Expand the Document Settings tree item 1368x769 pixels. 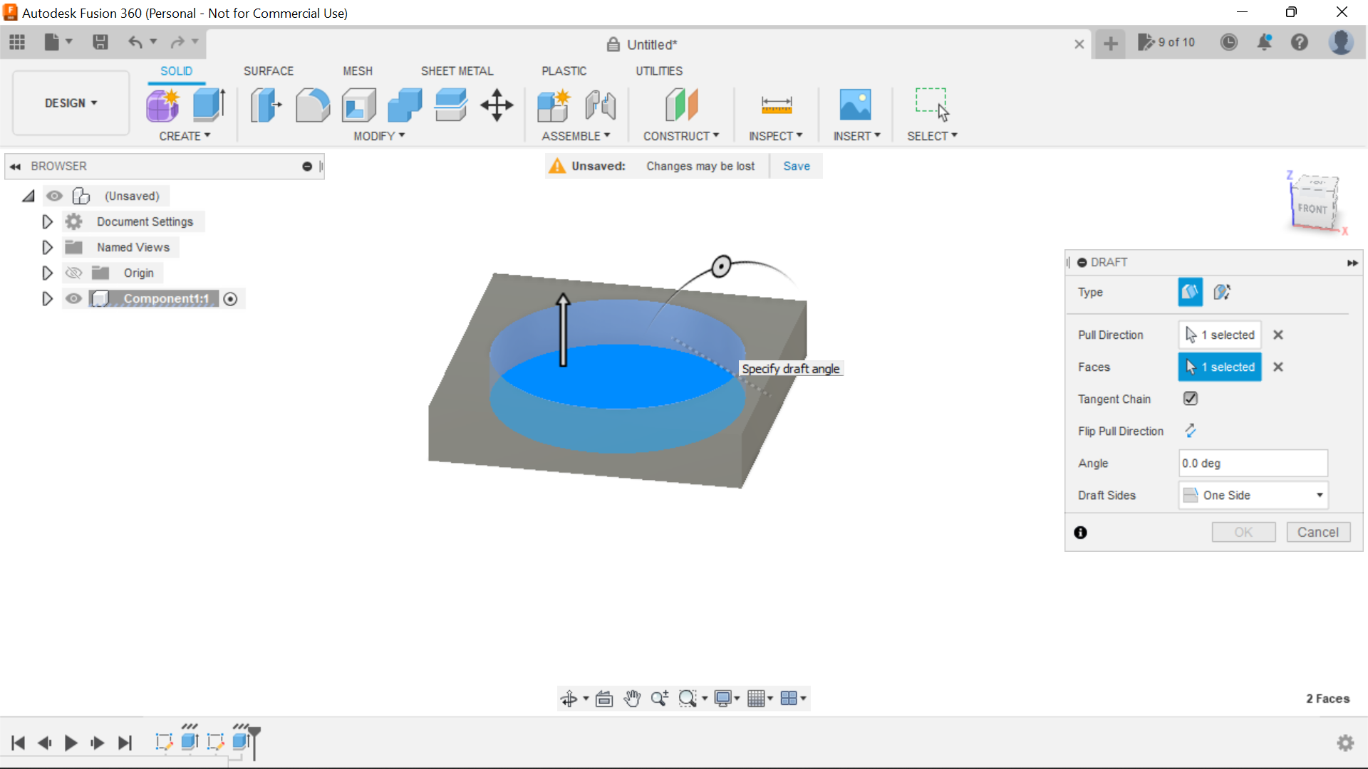click(46, 221)
